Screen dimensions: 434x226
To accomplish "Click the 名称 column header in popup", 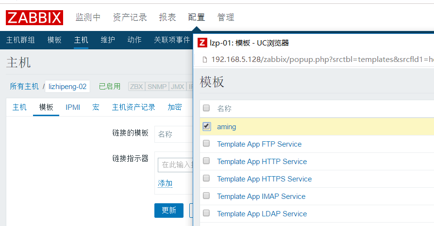I will click(224, 108).
